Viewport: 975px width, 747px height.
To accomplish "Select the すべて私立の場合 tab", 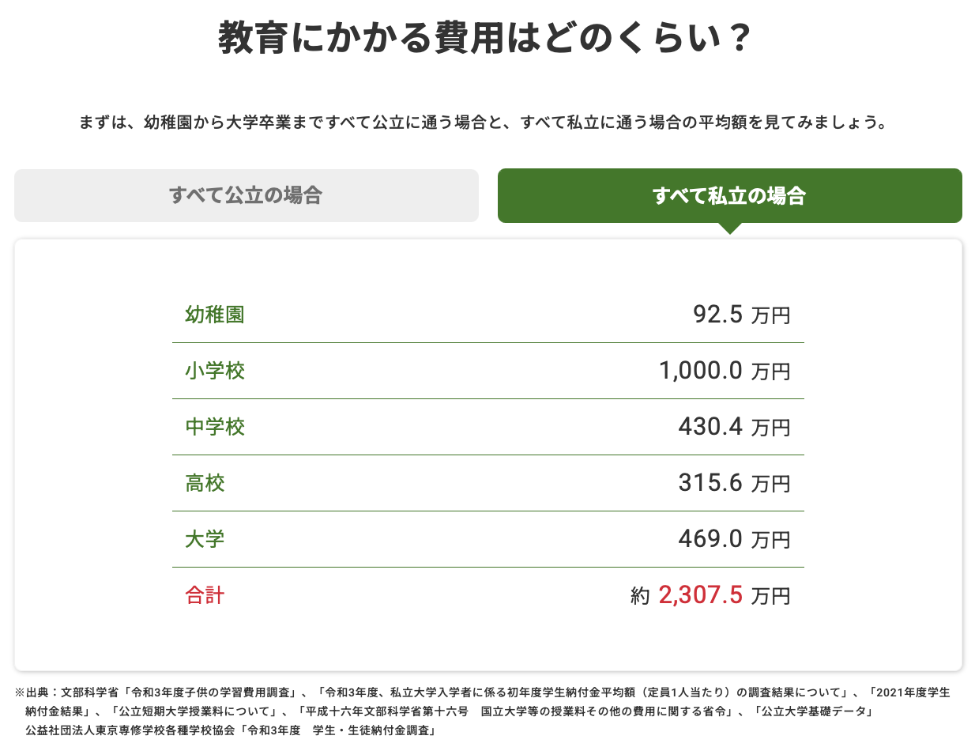I will coord(729,195).
